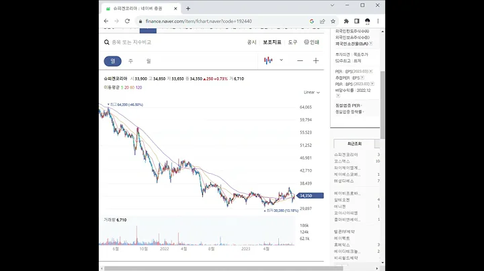This screenshot has height=271, width=484.
Task: Open the 도구 tools menu
Action: 292,42
